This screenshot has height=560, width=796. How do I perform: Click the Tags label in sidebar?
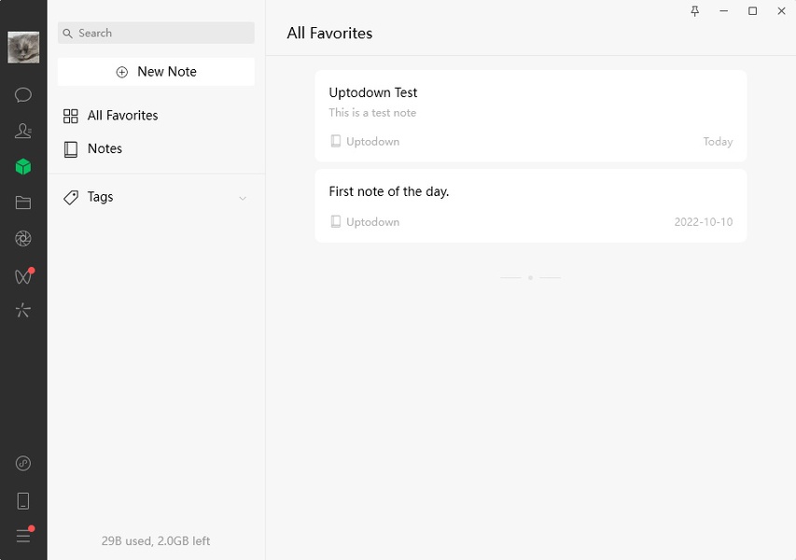click(100, 197)
